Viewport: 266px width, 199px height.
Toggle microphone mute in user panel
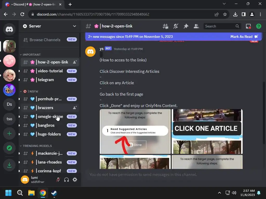58,180
